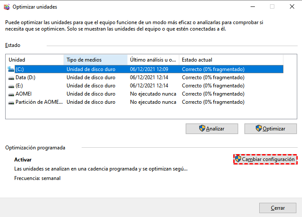Click the Partición de AOME... drive icon

point(11,102)
